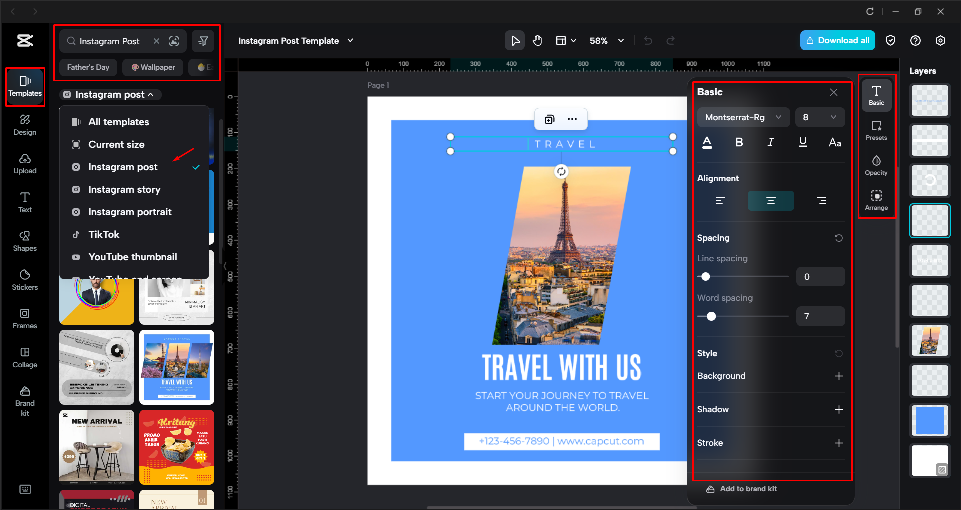Open the Montserrat-Rg font dropdown
This screenshot has width=961, height=510.
coord(743,117)
